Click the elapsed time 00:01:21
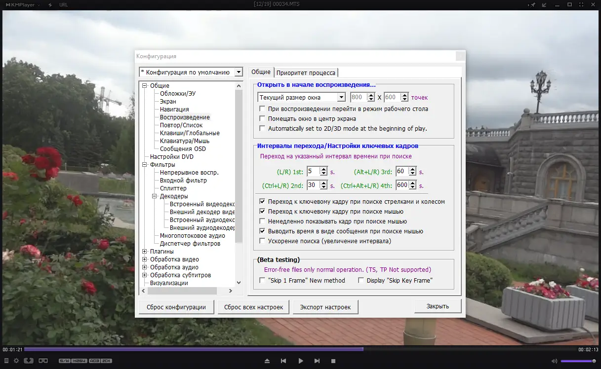 pyautogui.click(x=12, y=349)
